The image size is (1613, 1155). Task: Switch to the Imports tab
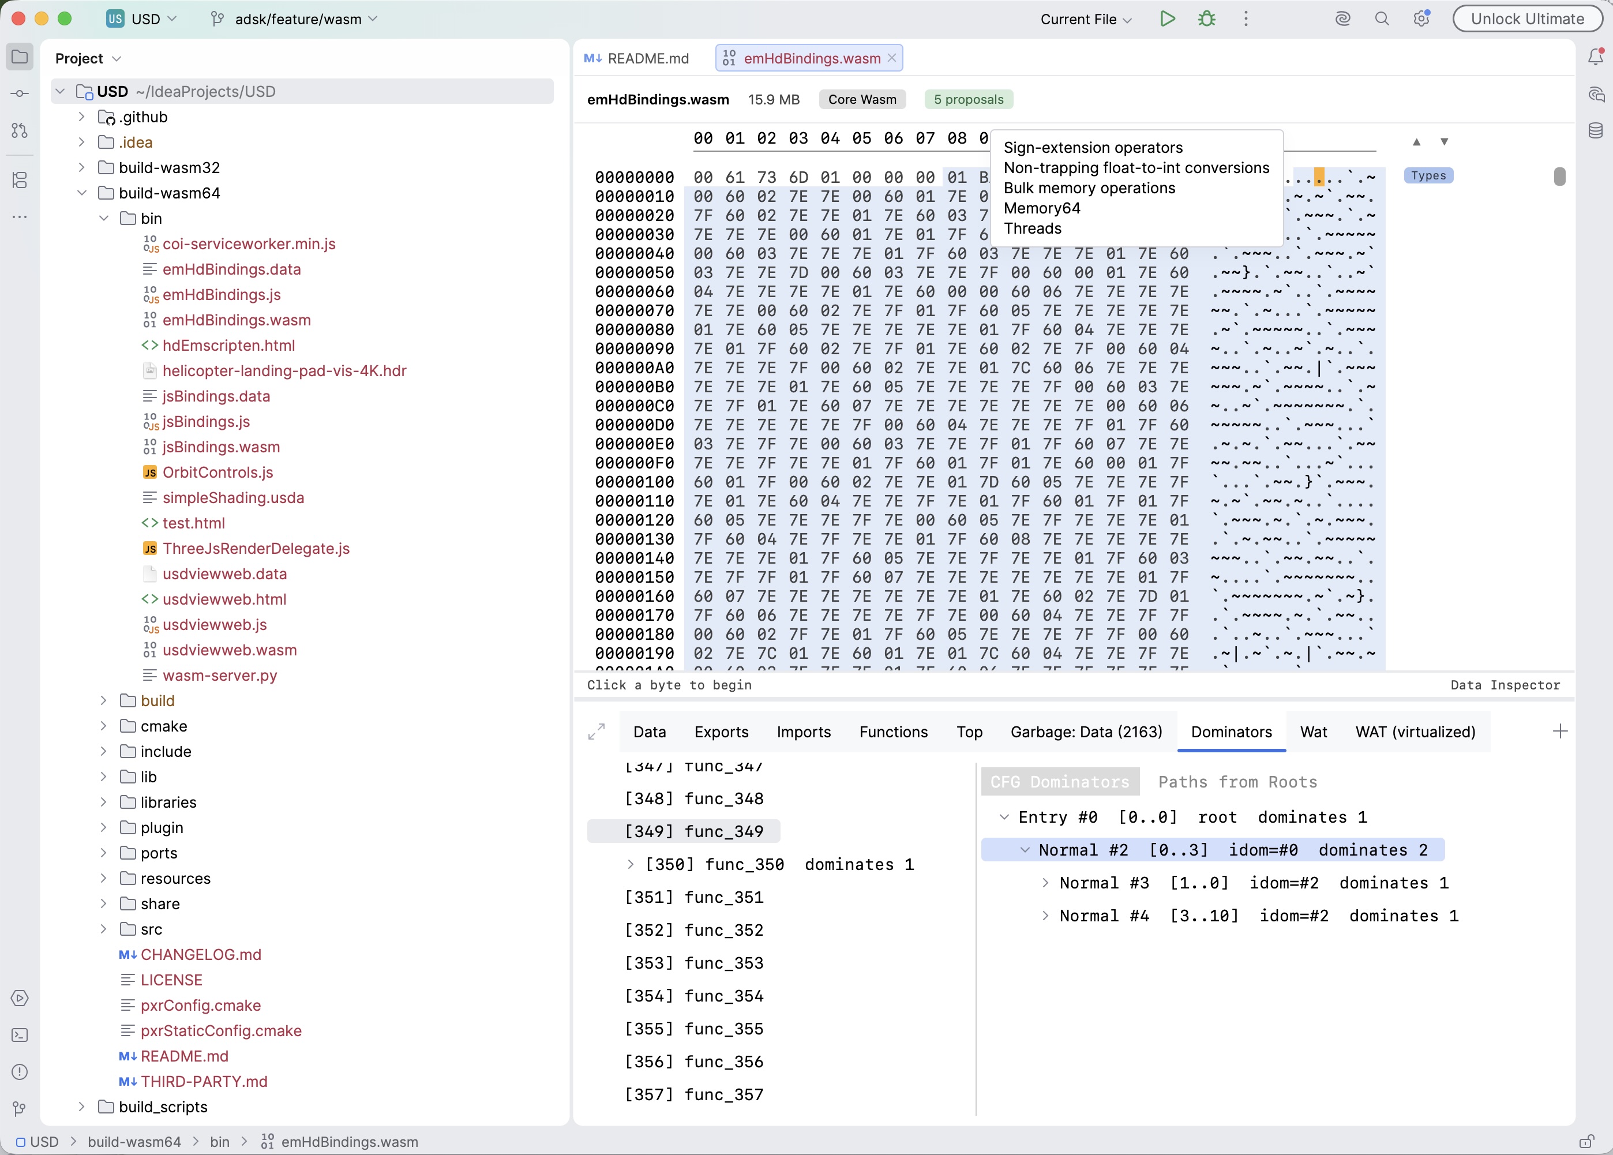click(x=804, y=732)
